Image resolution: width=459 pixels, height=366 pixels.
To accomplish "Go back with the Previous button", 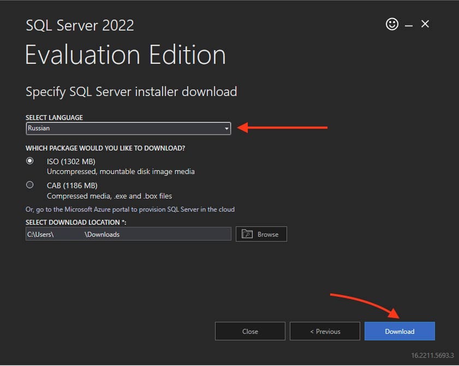I will click(x=325, y=332).
